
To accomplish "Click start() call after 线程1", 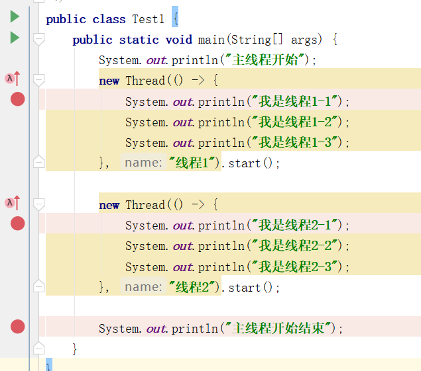I will (251, 163).
